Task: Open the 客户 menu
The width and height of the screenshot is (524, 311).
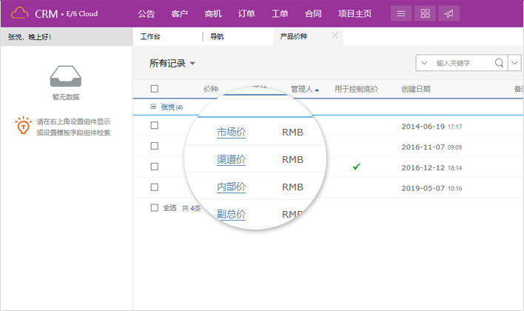Action: point(179,14)
